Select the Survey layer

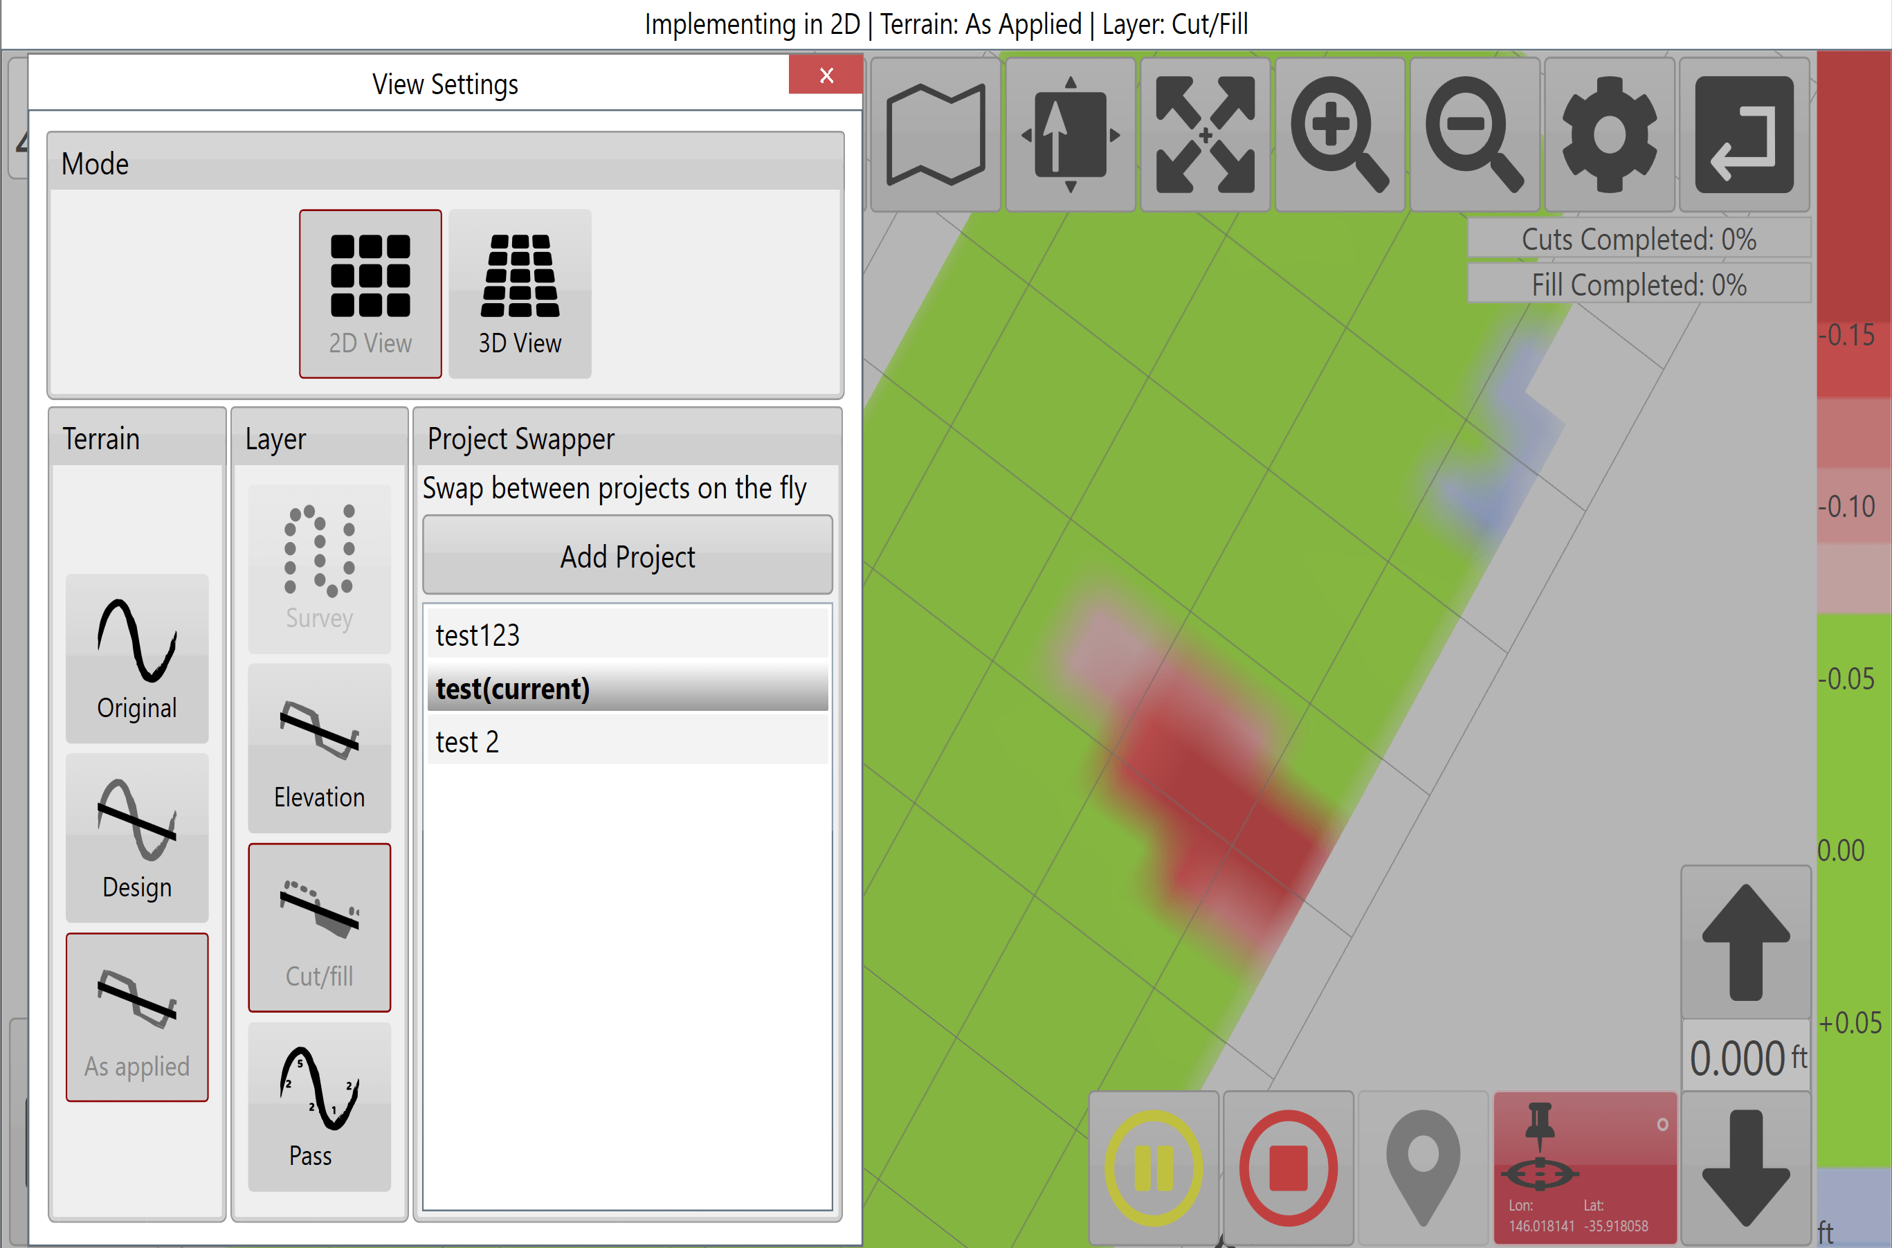coord(320,569)
